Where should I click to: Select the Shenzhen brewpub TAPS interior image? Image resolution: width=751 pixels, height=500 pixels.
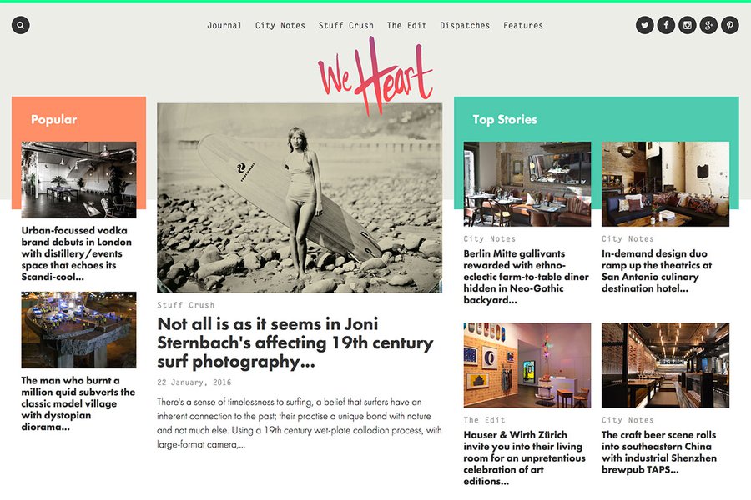[665, 365]
